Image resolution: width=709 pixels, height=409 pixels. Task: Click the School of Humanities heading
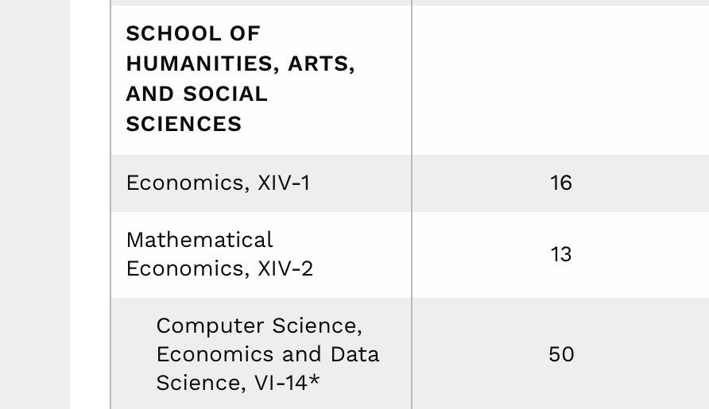click(x=240, y=79)
